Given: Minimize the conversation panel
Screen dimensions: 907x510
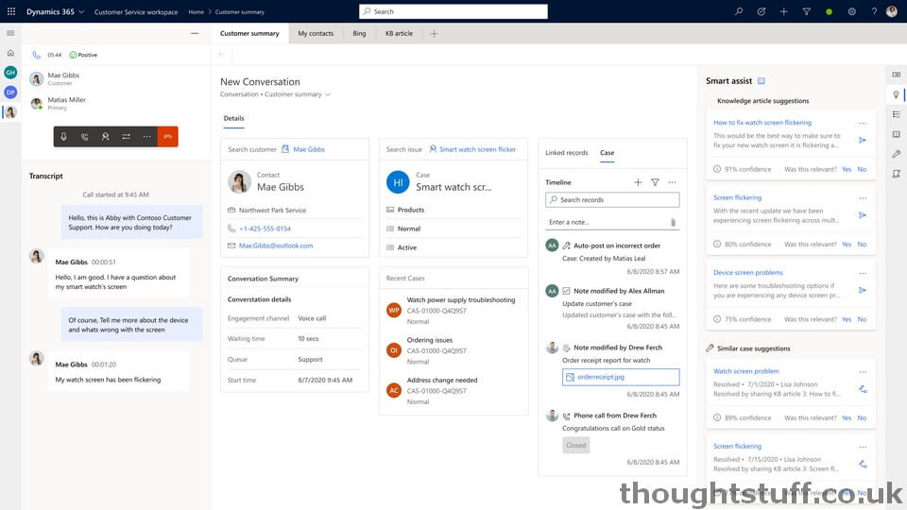Looking at the screenshot, I should (x=195, y=34).
